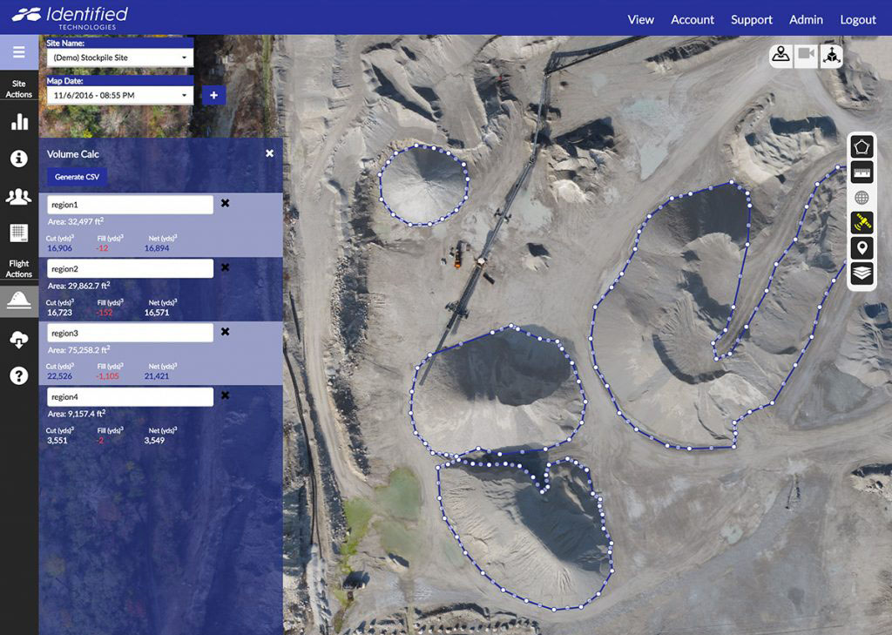The height and width of the screenshot is (635, 892).
Task: Select the stockpile volume calc icon
Action: 19,301
